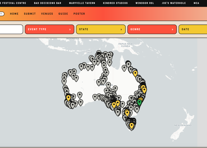Open WINDSOR RSL venue link

(145, 3)
